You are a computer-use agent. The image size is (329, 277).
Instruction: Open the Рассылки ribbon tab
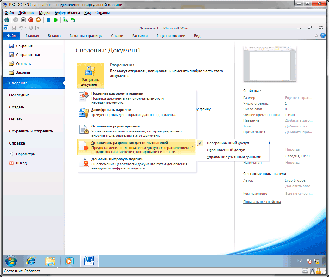140,36
